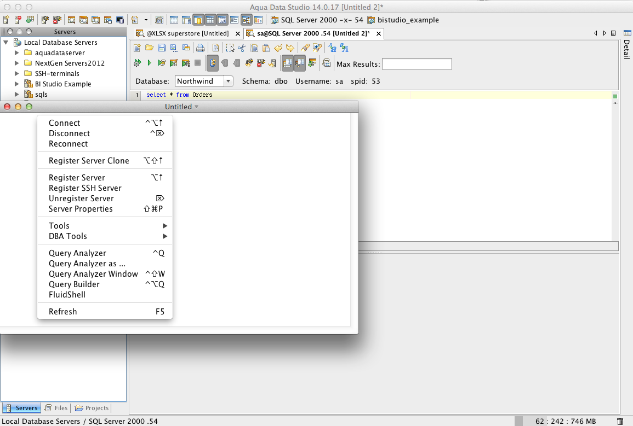The height and width of the screenshot is (426, 633).
Task: Expand the SSH-terminals folder
Action: pos(16,74)
